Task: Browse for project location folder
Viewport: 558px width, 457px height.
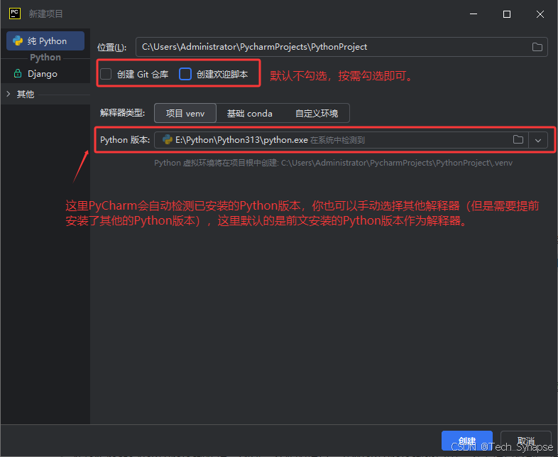Action: click(537, 47)
